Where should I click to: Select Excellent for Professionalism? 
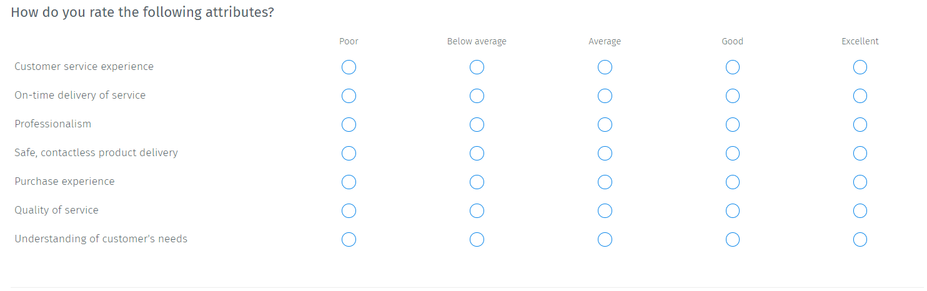tap(860, 124)
